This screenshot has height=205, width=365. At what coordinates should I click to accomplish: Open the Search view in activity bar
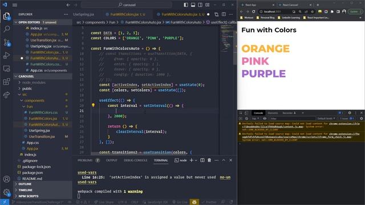[6, 29]
